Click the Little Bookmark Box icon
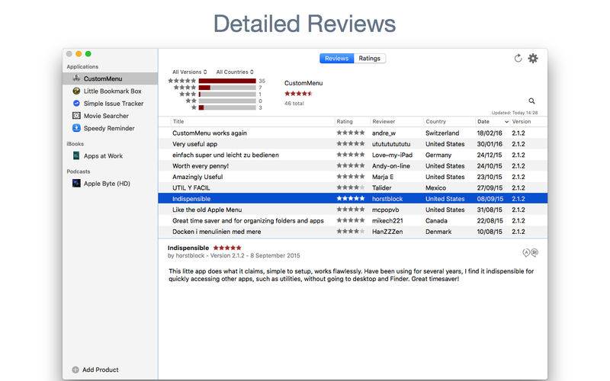Image resolution: width=610 pixels, height=381 pixels. 76,91
